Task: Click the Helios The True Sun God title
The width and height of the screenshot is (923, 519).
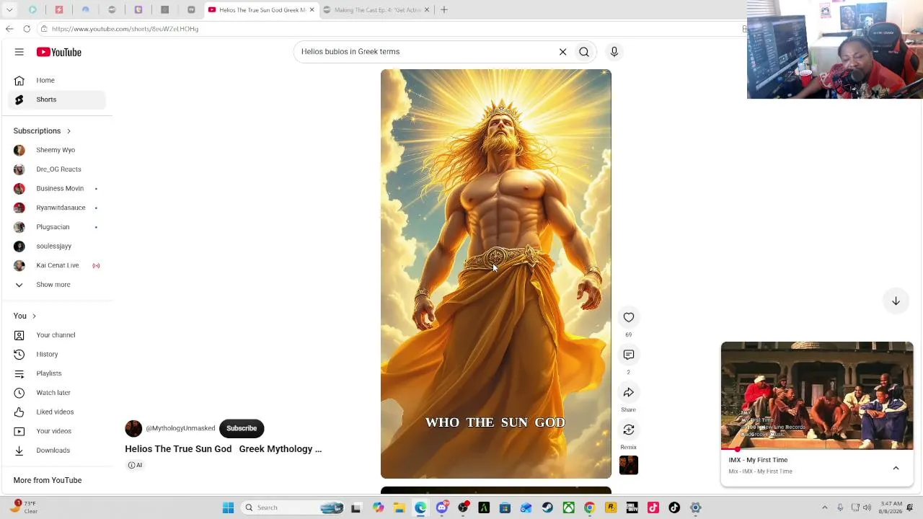Action: [x=224, y=449]
